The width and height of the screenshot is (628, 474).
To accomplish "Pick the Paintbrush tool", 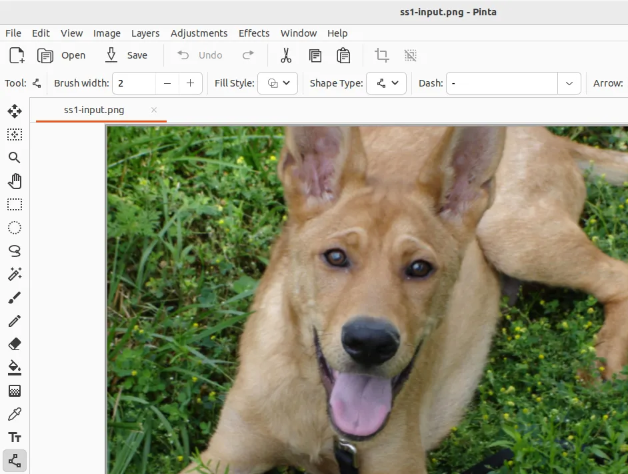I will coord(15,298).
